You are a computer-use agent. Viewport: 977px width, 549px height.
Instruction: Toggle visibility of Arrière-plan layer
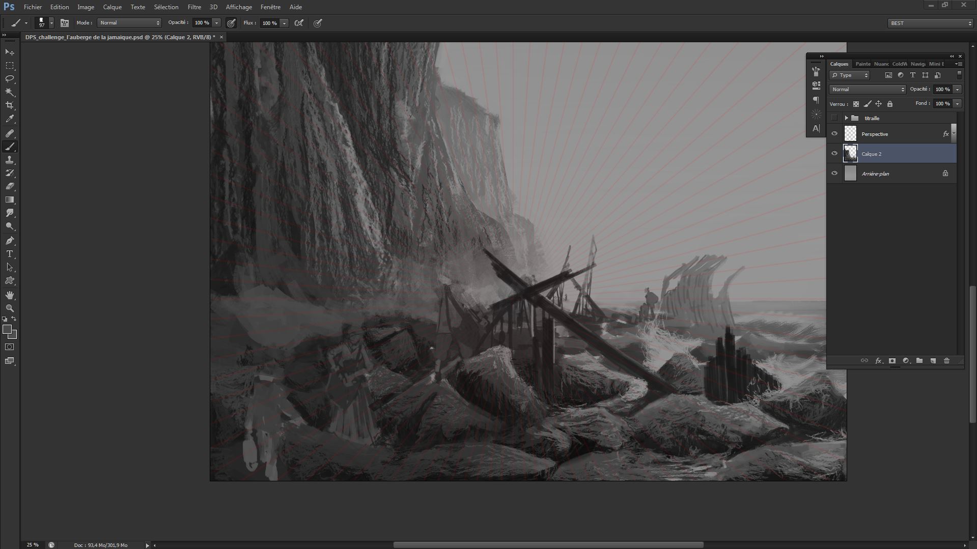click(834, 174)
